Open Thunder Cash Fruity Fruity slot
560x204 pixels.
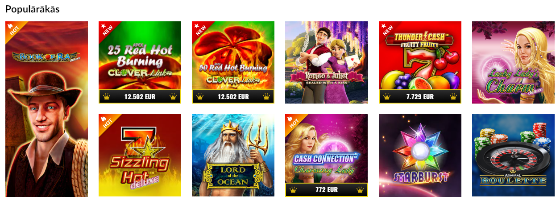420,62
